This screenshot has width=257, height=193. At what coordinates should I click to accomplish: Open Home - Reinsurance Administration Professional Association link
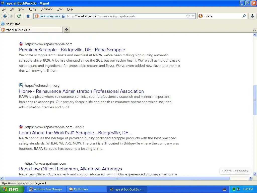pyautogui.click(x=81, y=91)
